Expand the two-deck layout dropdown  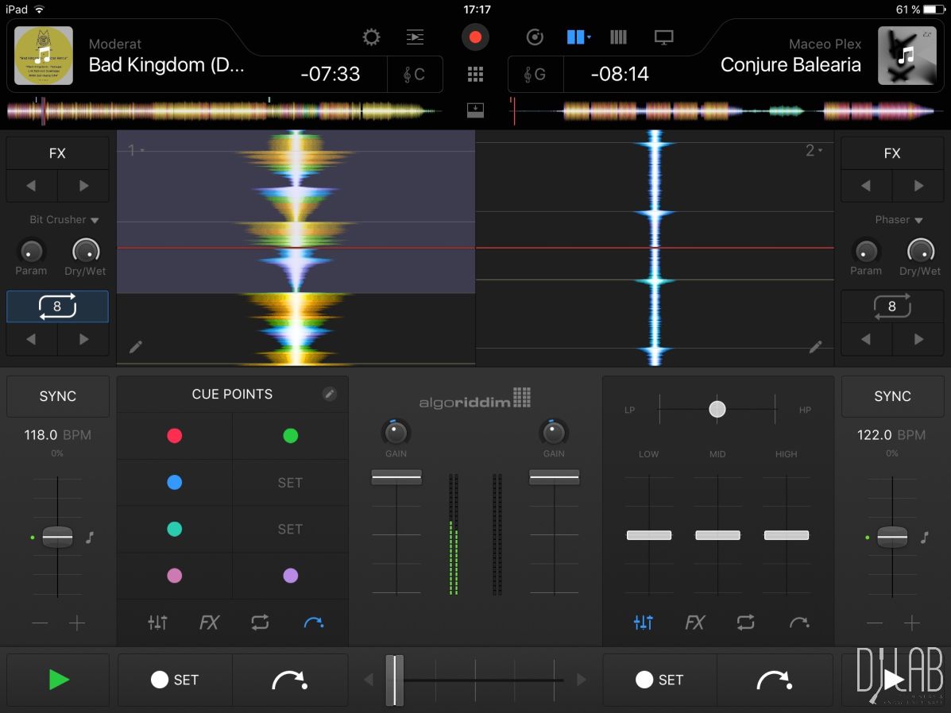click(578, 37)
